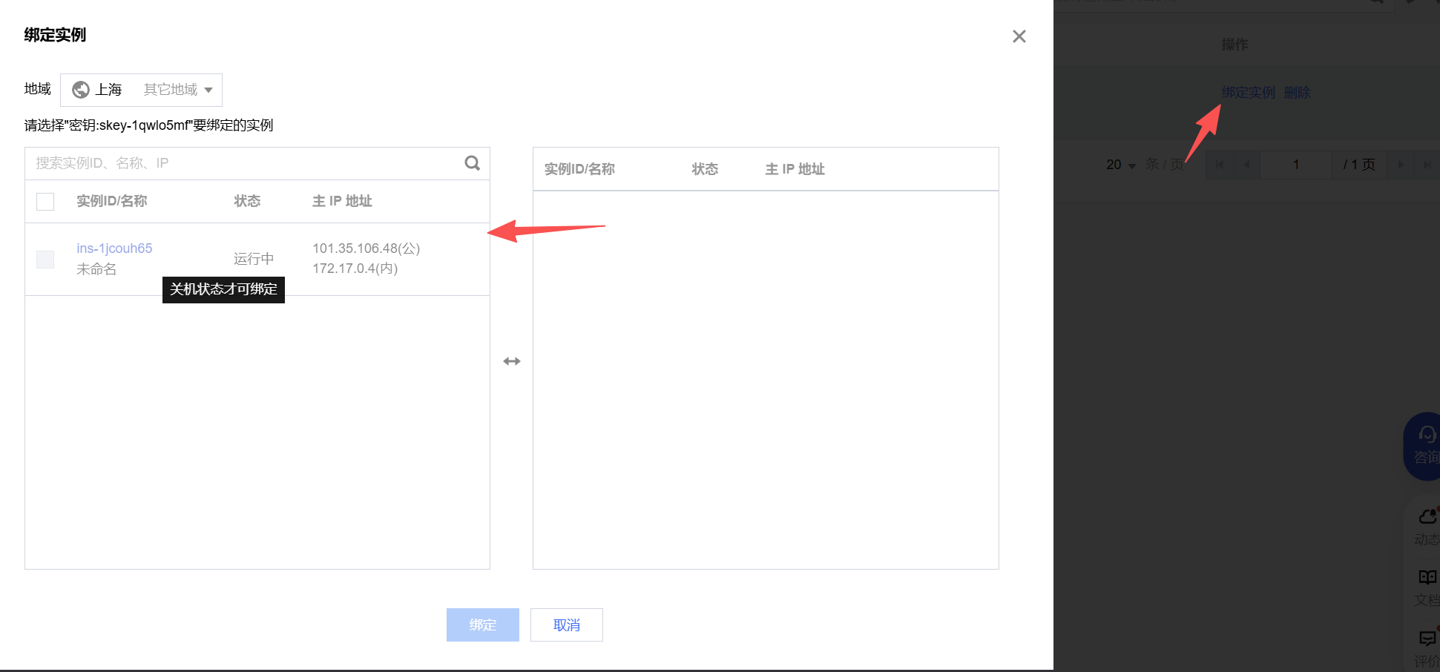Click the globe icon beside 上海
Viewport: 1440px width, 672px height.
click(80, 90)
